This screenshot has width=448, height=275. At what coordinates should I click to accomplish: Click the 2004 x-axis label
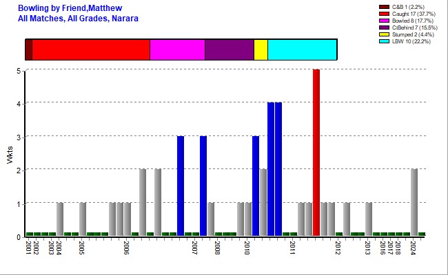point(59,247)
